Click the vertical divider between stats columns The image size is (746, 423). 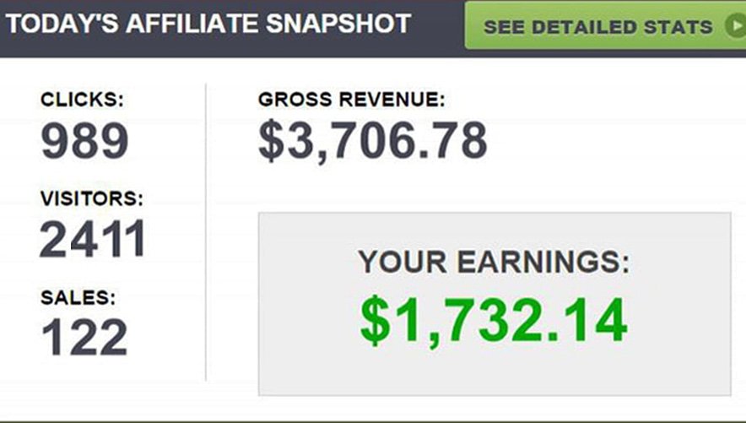coord(206,232)
